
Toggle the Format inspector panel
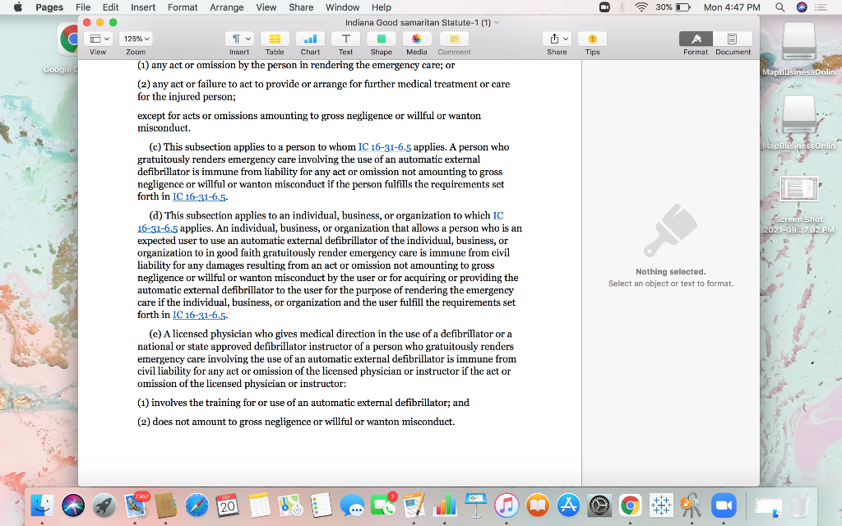tap(696, 39)
